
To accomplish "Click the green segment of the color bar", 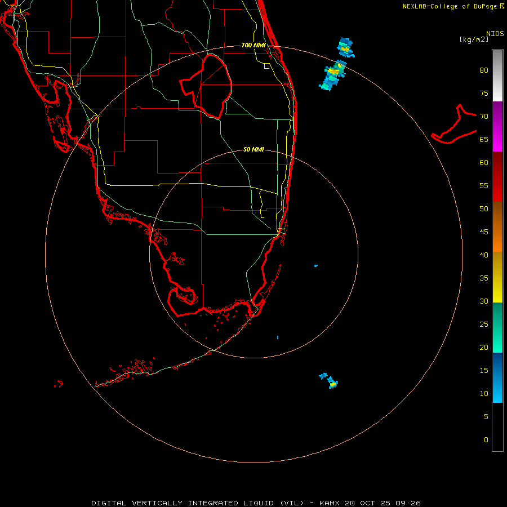I will pos(497,327).
